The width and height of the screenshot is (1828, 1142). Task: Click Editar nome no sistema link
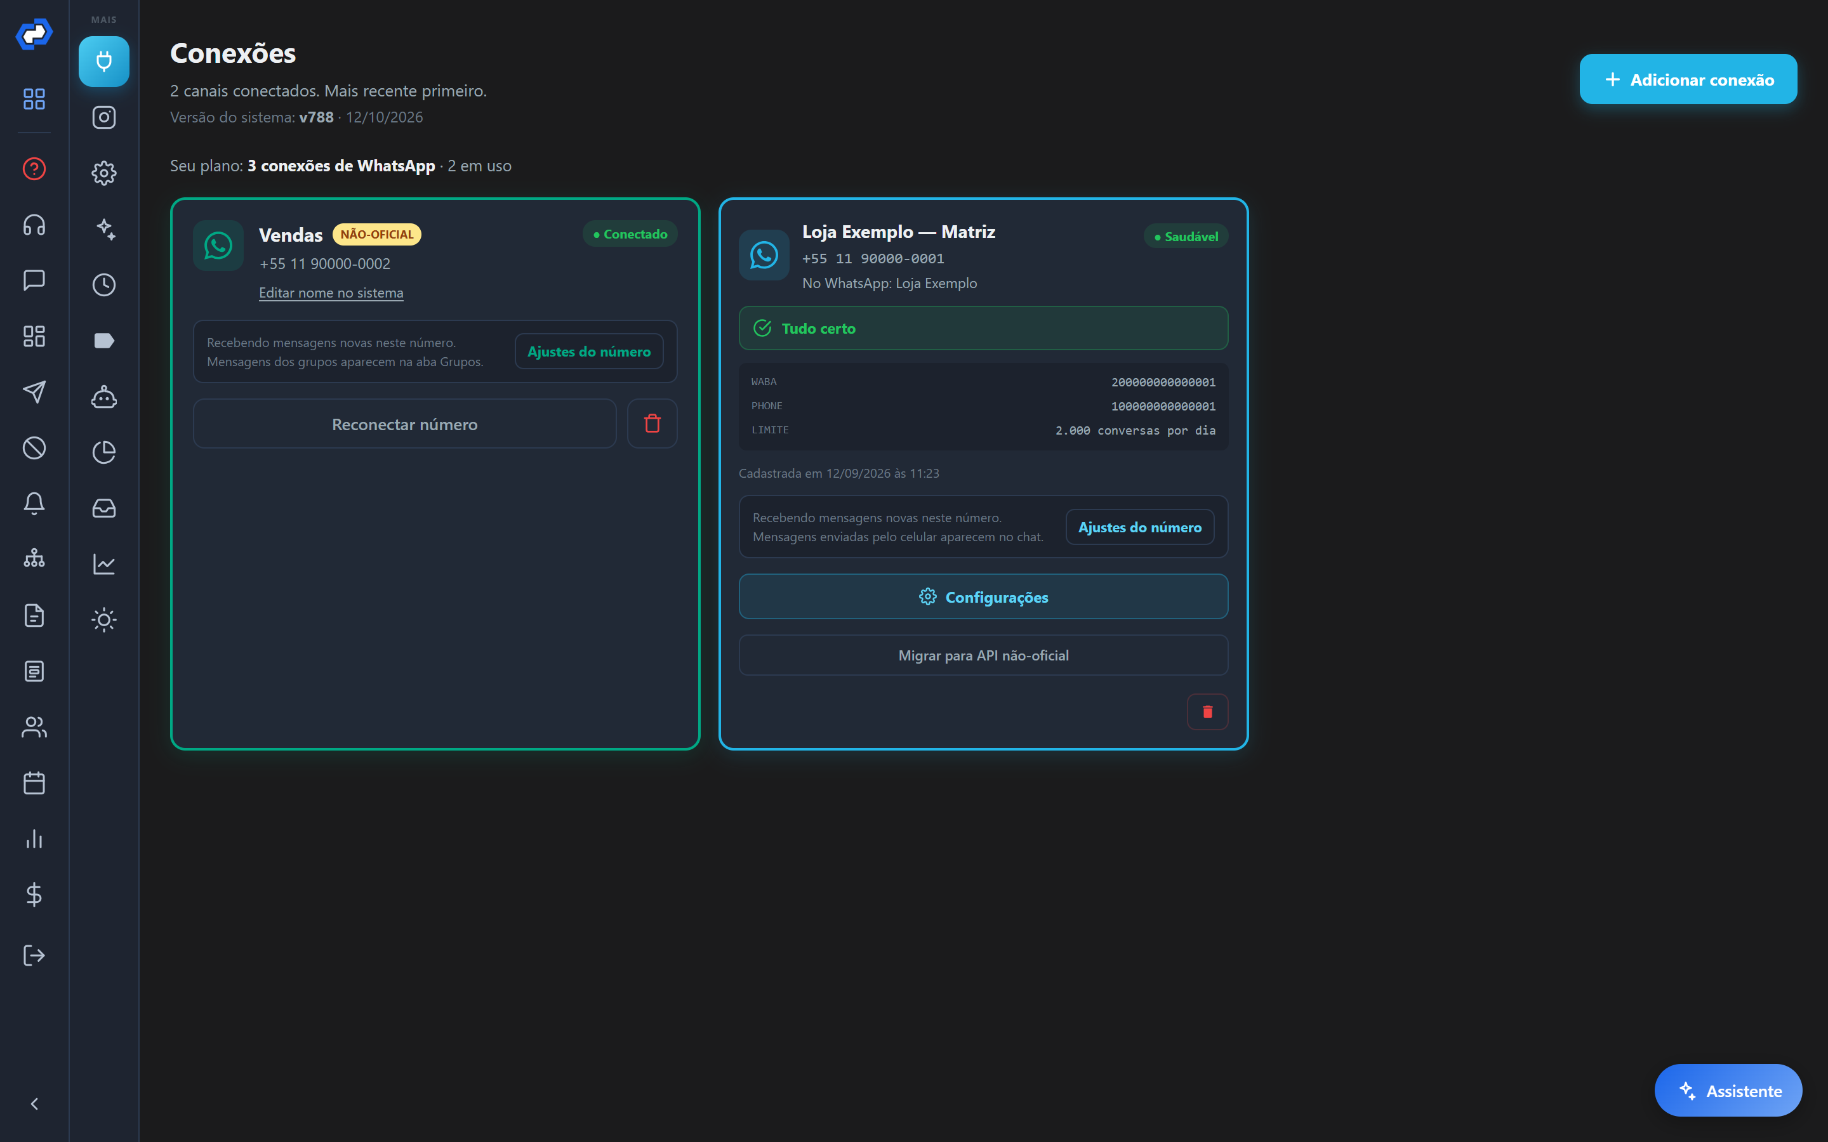(x=331, y=293)
